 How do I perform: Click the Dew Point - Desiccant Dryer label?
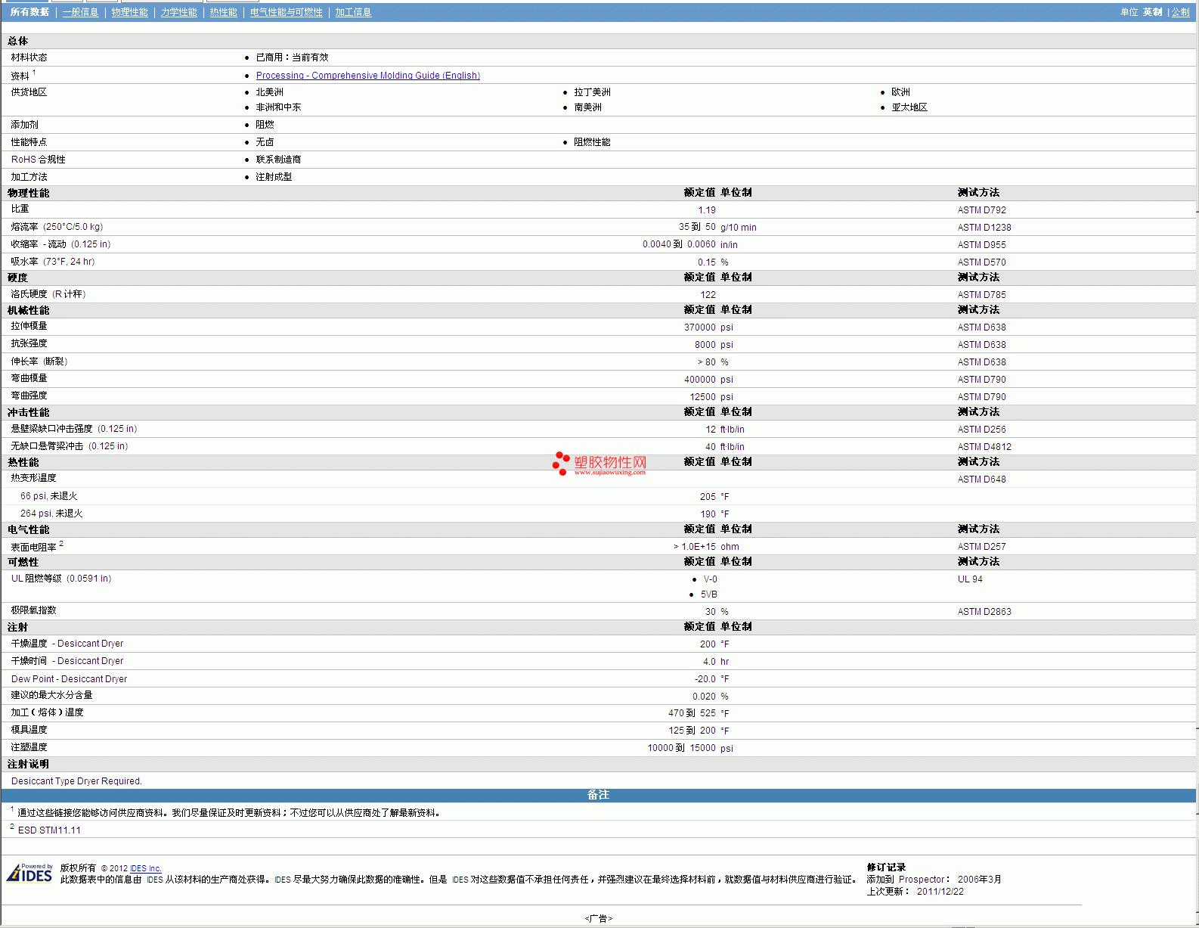[x=69, y=679]
